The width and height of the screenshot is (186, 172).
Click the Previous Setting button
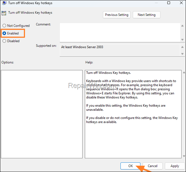(x=117, y=15)
